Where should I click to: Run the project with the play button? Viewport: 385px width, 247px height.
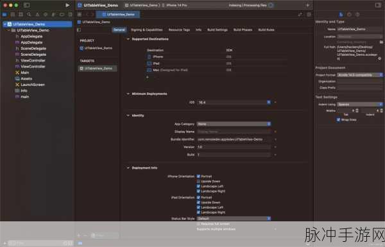pyautogui.click(x=67, y=5)
